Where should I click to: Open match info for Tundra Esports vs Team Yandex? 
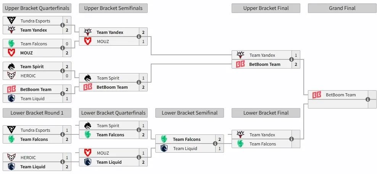tap(63, 26)
